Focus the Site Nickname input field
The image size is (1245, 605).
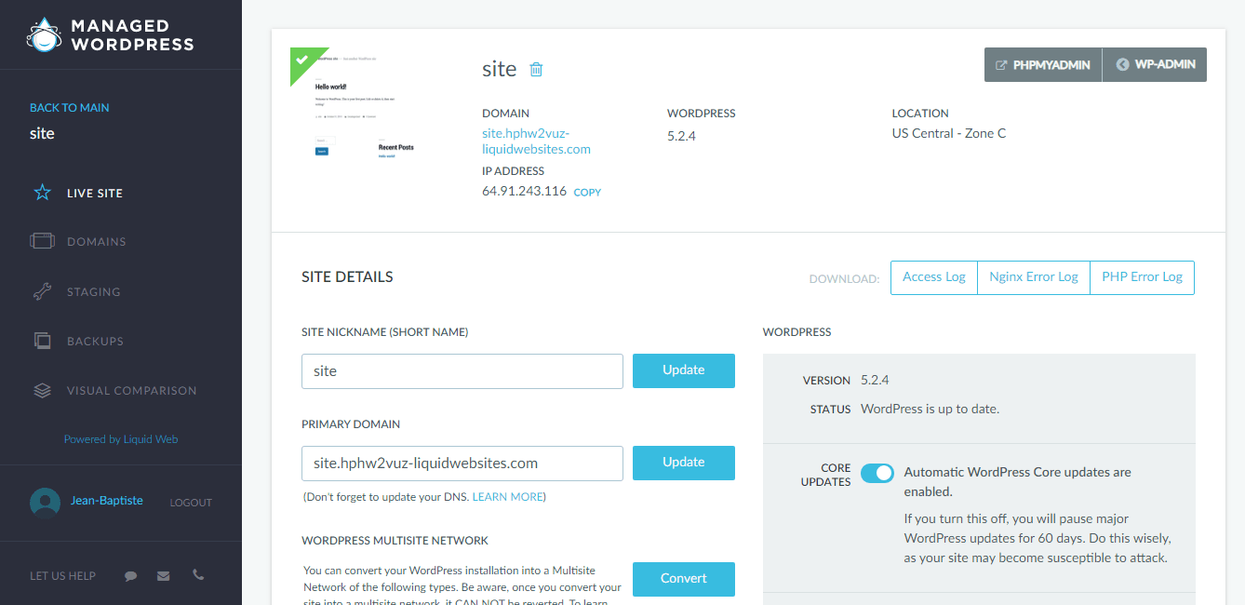click(x=462, y=370)
